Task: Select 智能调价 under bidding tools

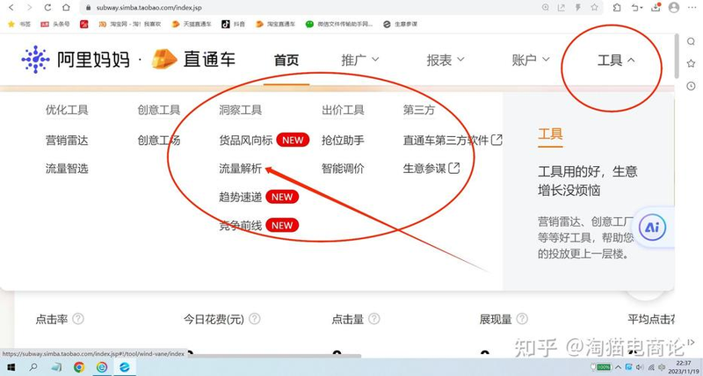Action: [343, 168]
